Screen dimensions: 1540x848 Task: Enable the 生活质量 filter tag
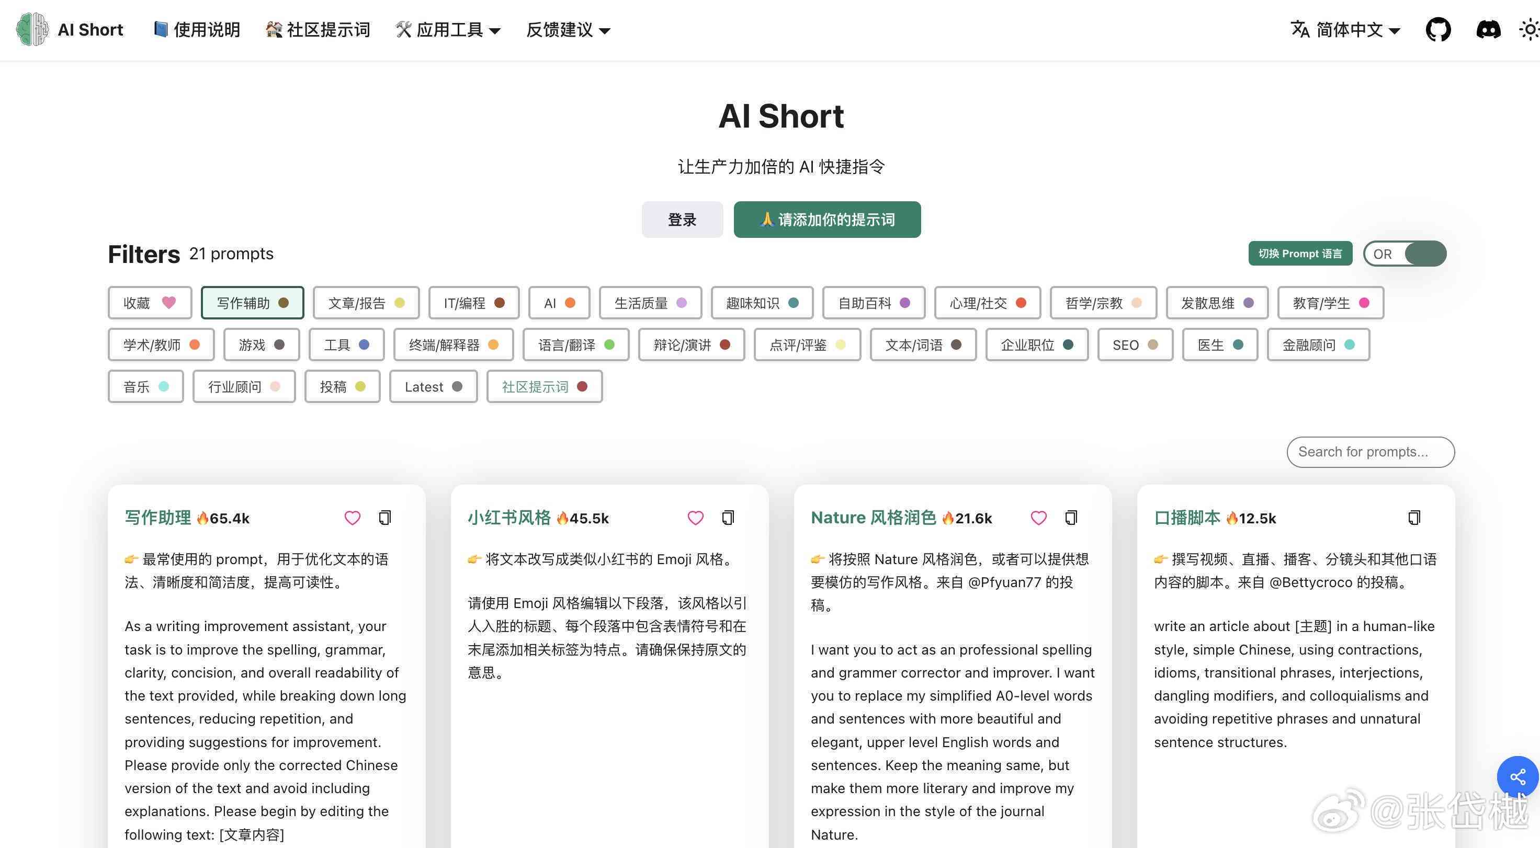650,303
